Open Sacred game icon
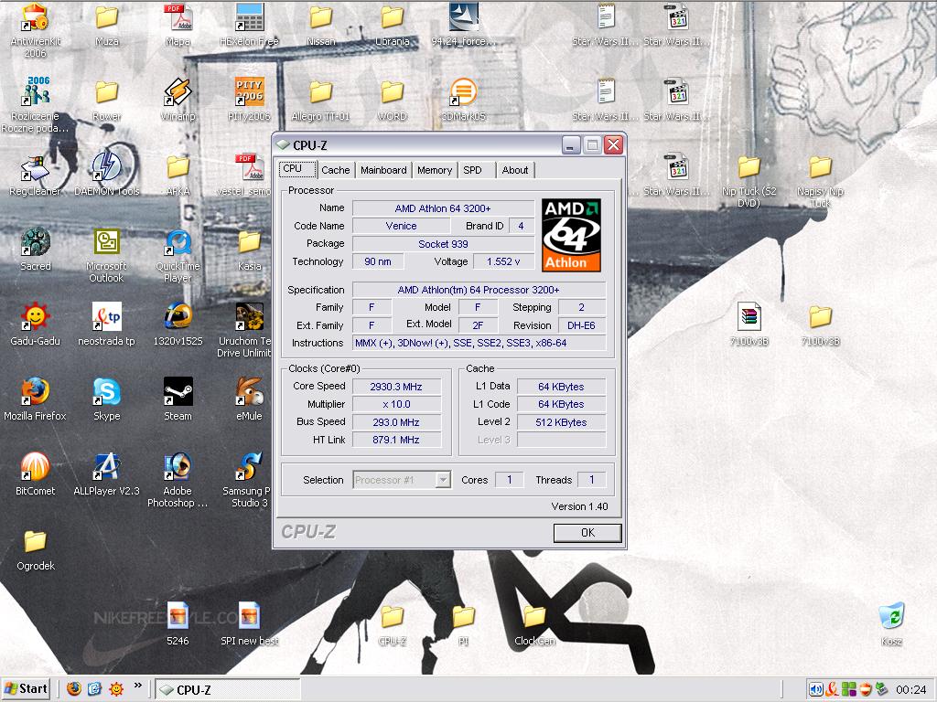Image resolution: width=937 pixels, height=702 pixels. click(x=36, y=250)
